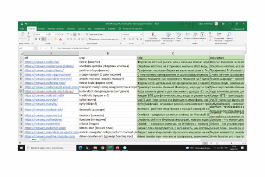This screenshot has width=265, height=177.
Task: Toggle align text left
Action: pos(68,39)
